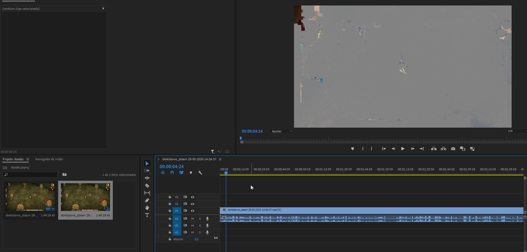Screen dimensions: 527x252
Task: Select the second dontstarve_steam clip thumbnail
Action: pyautogui.click(x=85, y=197)
